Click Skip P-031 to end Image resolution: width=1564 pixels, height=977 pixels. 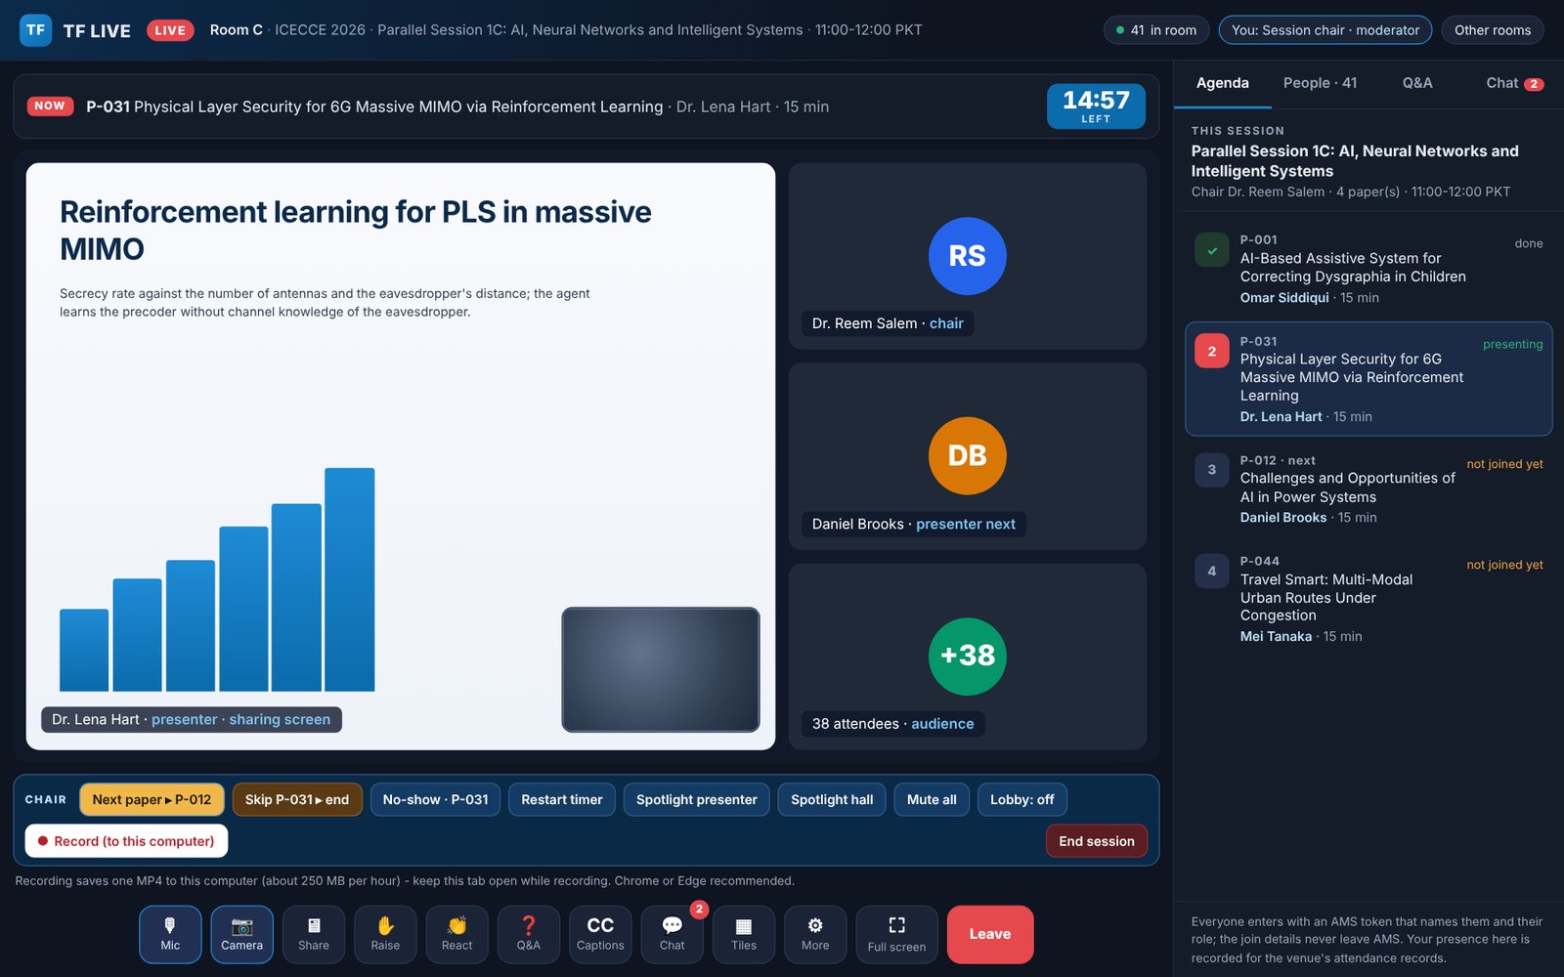coord(297,799)
